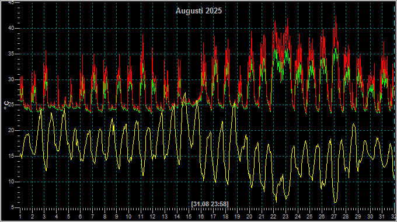This screenshot has height=222, width=397.
Task: Click the '°C' y-axis unit label
Action: pyautogui.click(x=6, y=105)
